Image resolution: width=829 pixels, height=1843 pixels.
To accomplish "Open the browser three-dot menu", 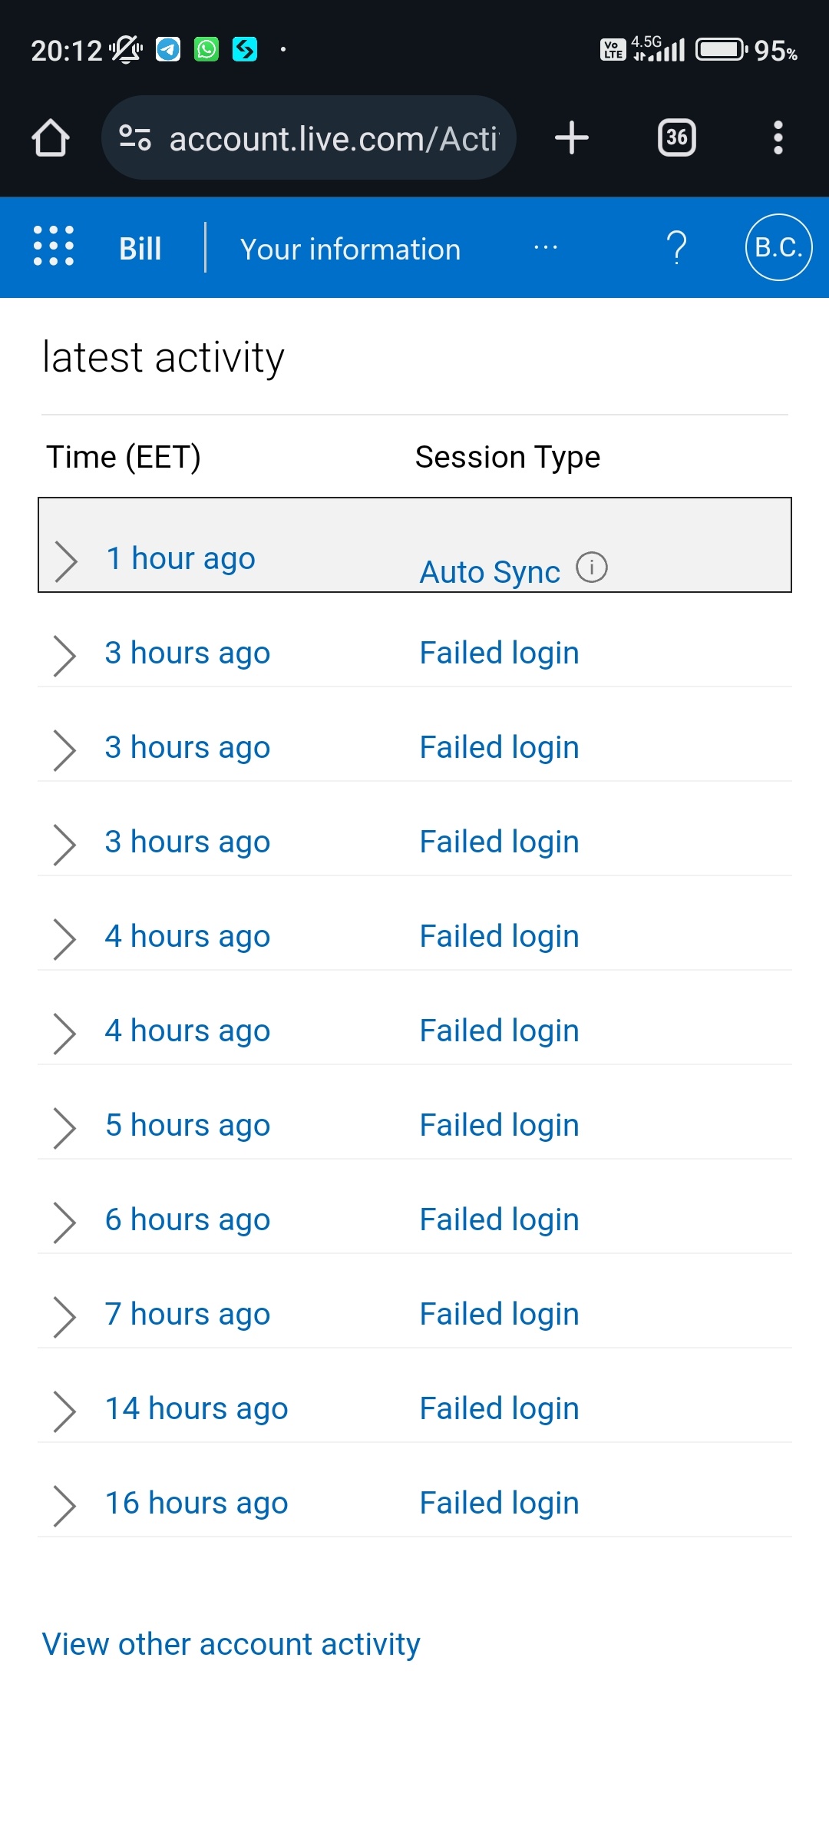I will pos(778,138).
